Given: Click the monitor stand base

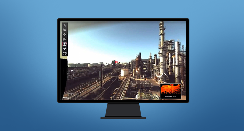Looking at the screenshot, I should (x=123, y=117).
